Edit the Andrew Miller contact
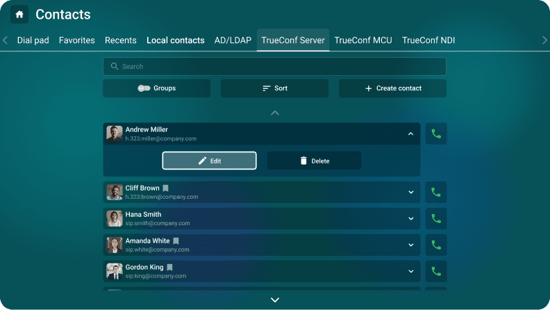 point(209,161)
